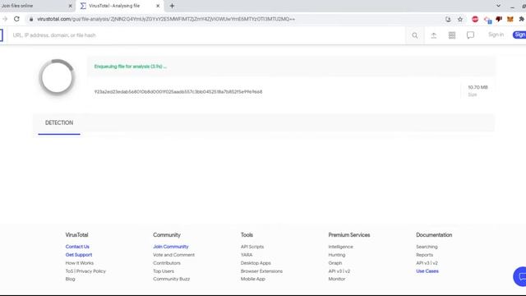Close the Join files online tab

[x=70, y=6]
